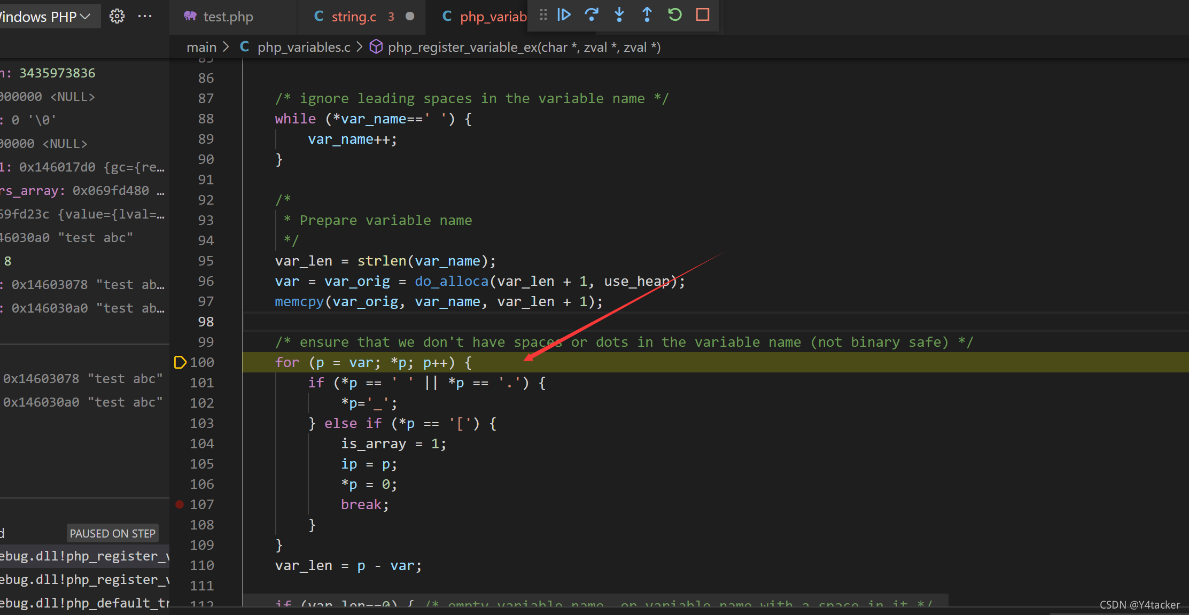This screenshot has width=1189, height=615.
Task: Open launch.json via the gear icon
Action: (117, 17)
